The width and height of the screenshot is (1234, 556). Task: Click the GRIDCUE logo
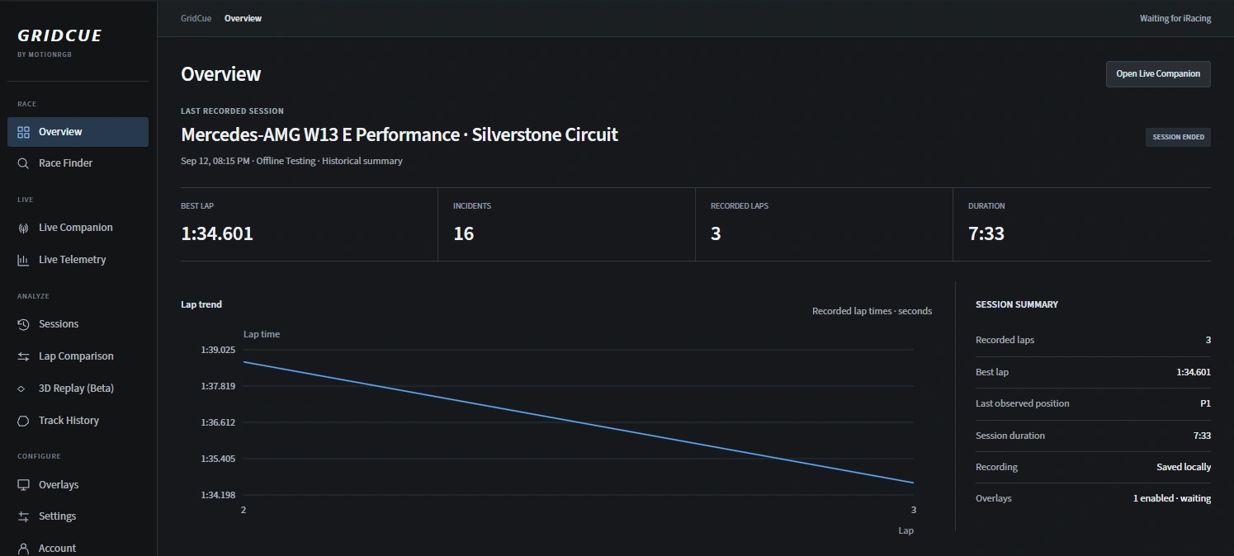coord(59,36)
